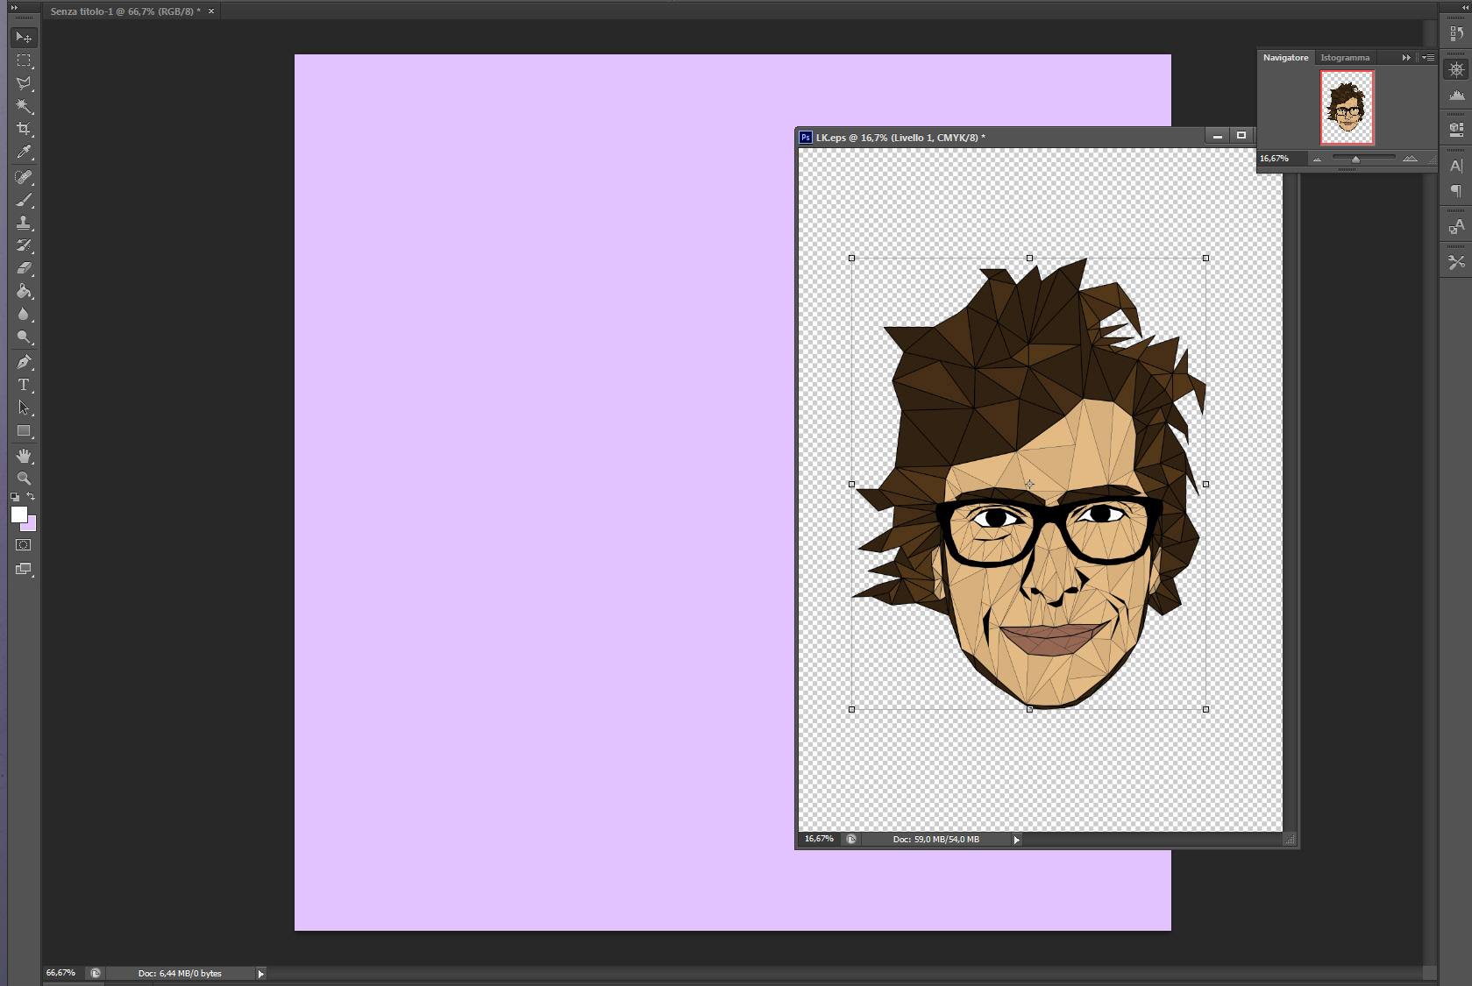Select the Rectangle shape tool
This screenshot has height=986, width=1472.
click(x=24, y=430)
